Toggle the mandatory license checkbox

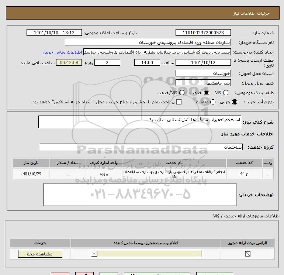tap(247, 254)
